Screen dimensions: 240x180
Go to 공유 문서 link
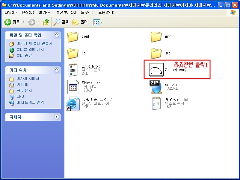click(x=24, y=91)
